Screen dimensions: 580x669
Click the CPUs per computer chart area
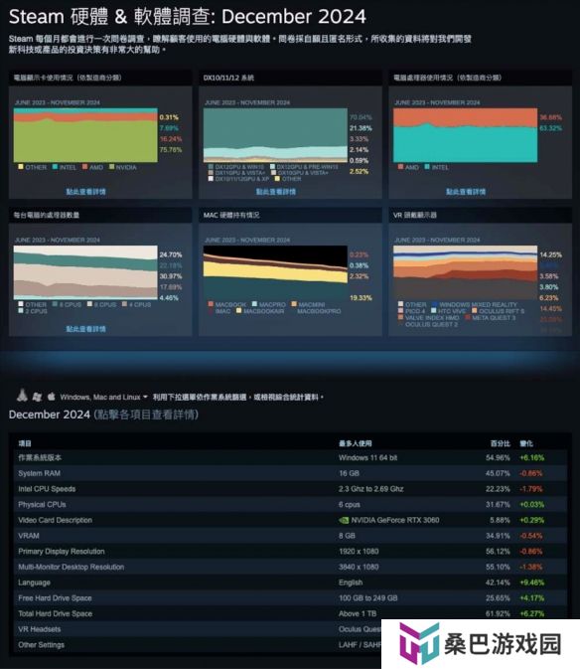tap(85, 272)
